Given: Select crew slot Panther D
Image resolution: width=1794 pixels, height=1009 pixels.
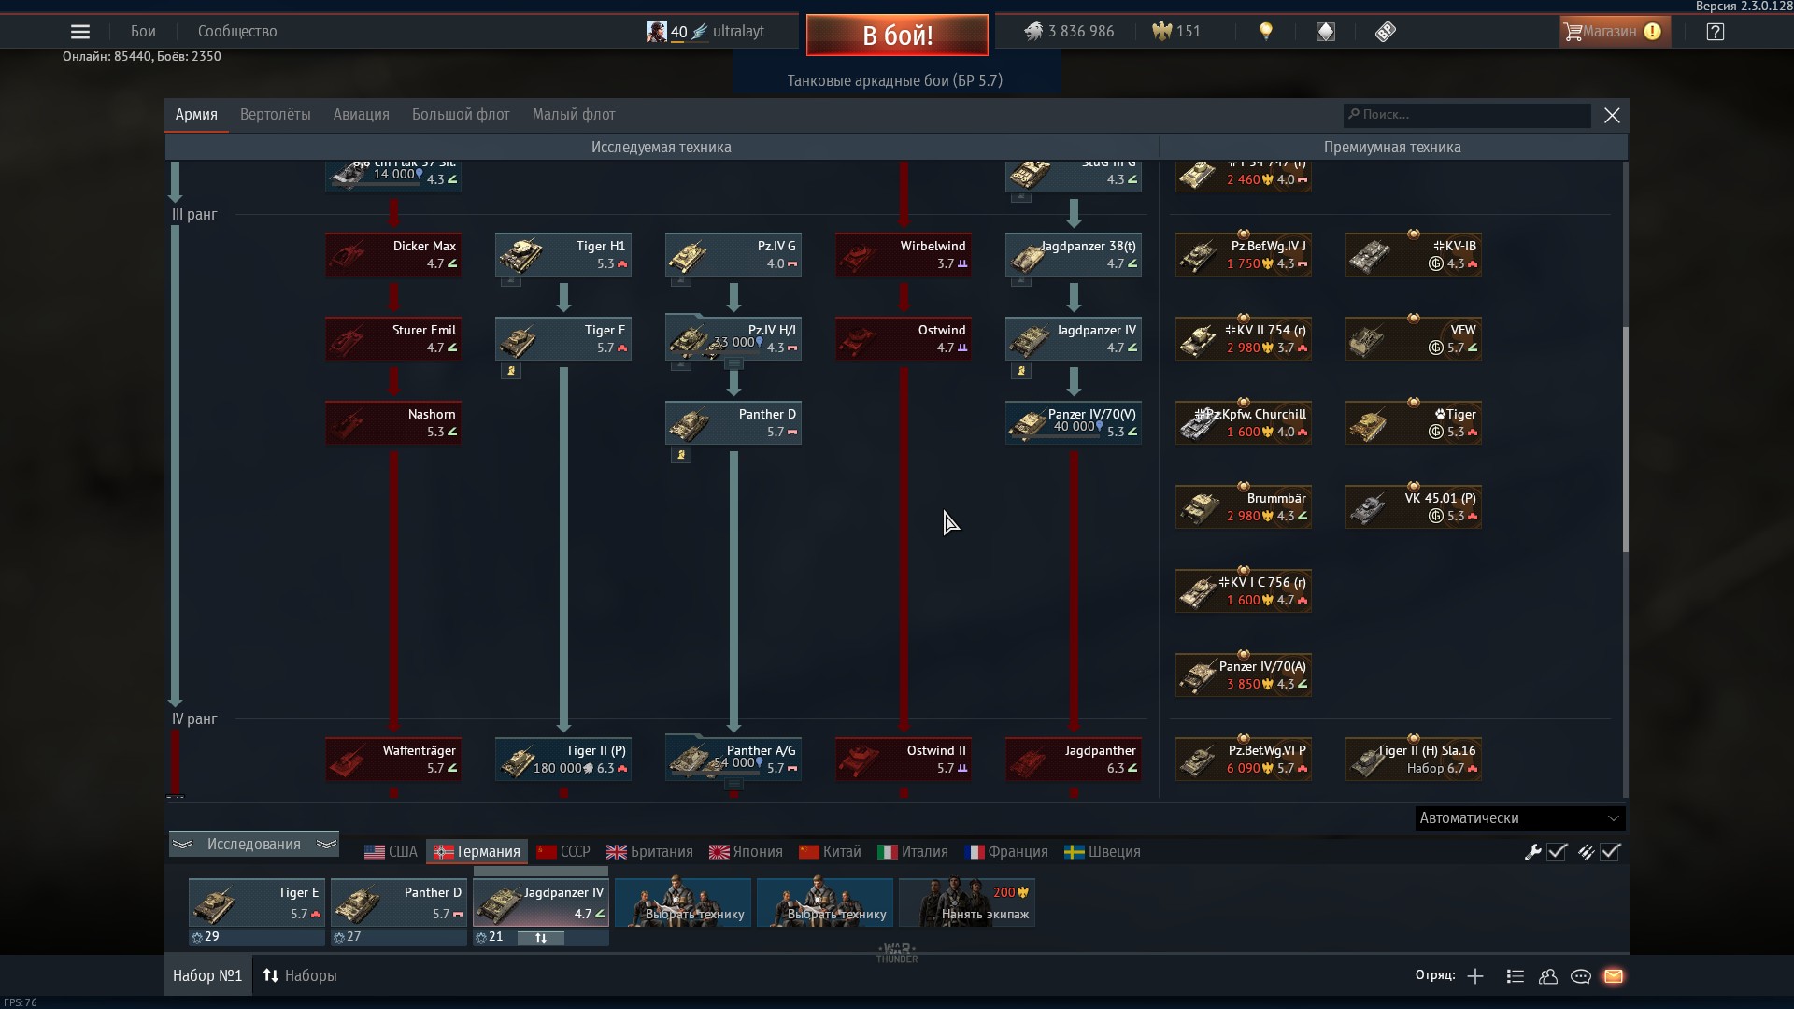Looking at the screenshot, I should coord(399,902).
